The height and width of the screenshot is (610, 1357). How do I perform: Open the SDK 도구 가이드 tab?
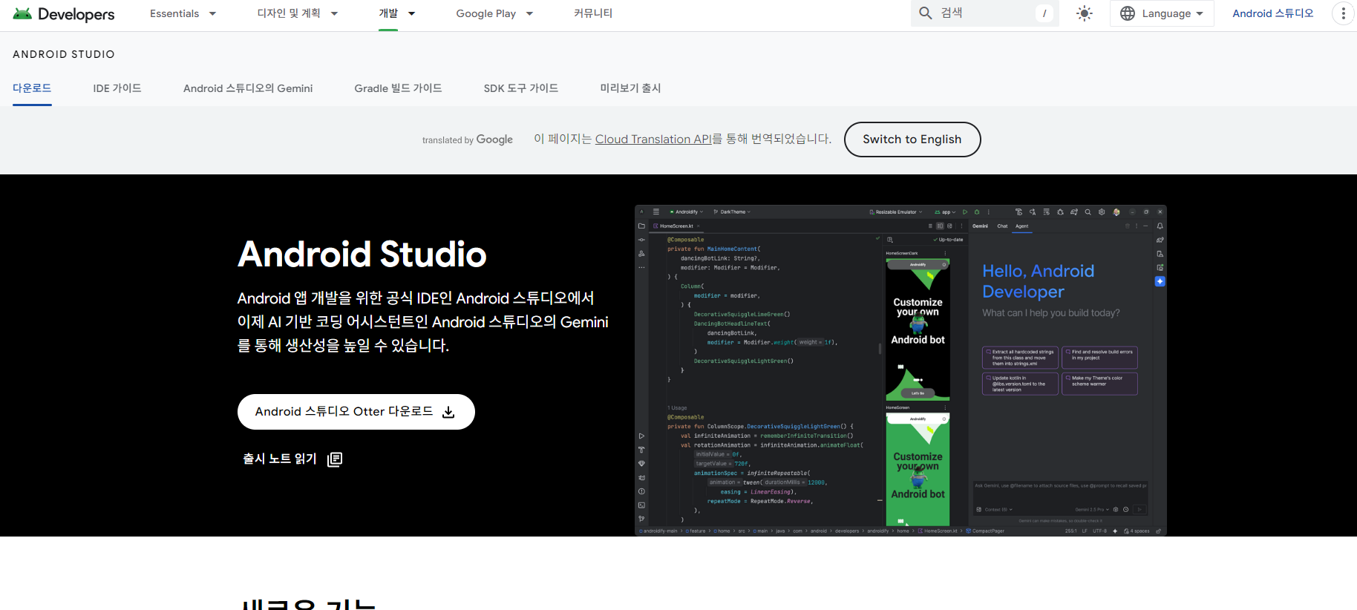[521, 88]
